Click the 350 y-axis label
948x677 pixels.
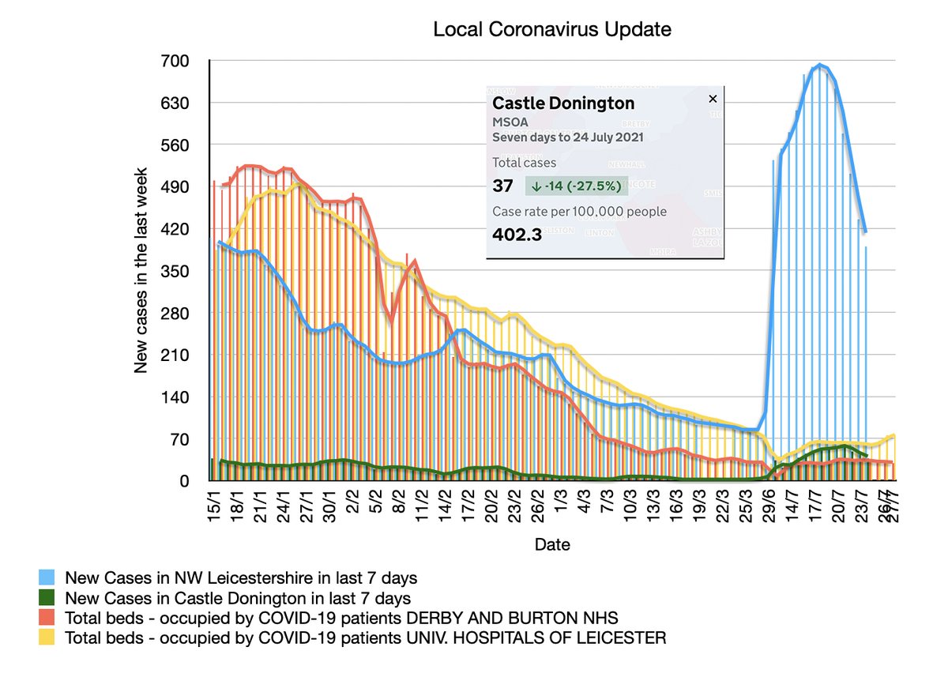[176, 271]
